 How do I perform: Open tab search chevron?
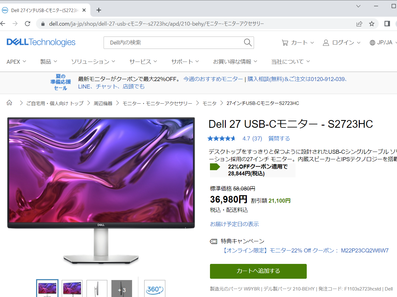pos(358,6)
